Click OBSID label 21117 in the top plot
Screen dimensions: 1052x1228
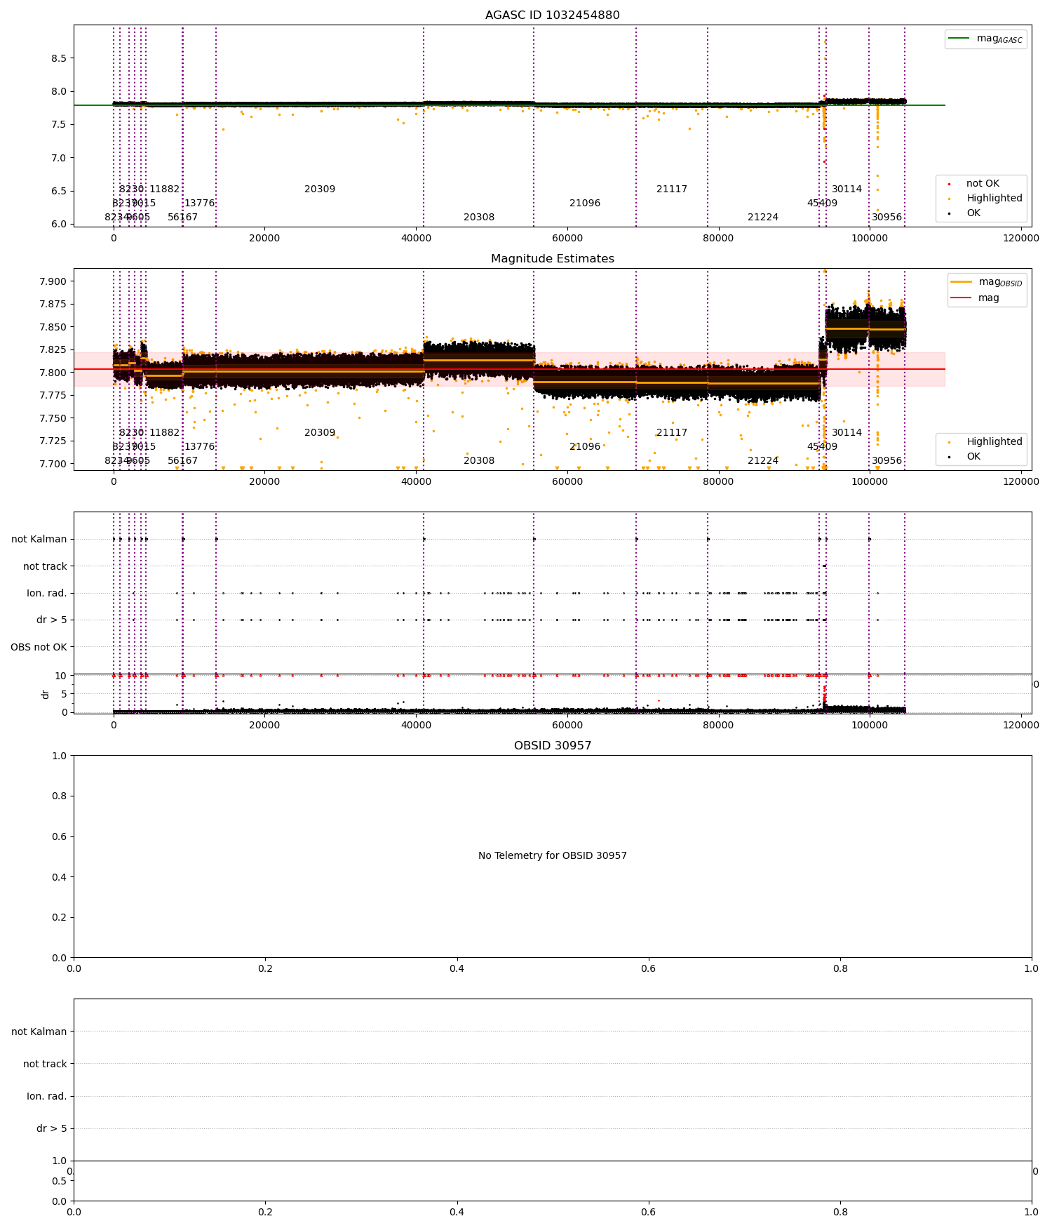point(672,189)
